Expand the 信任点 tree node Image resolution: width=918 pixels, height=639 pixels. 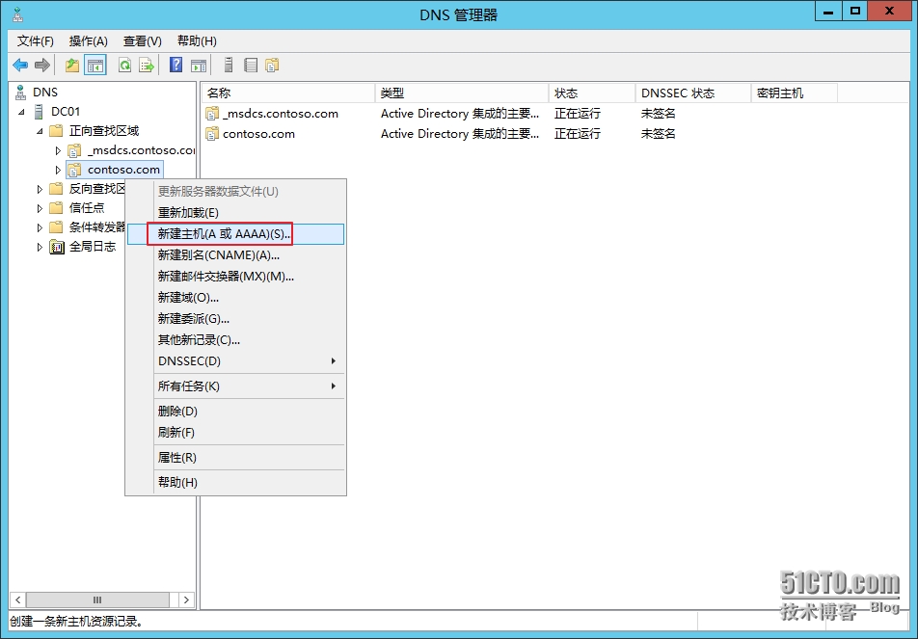coord(40,208)
